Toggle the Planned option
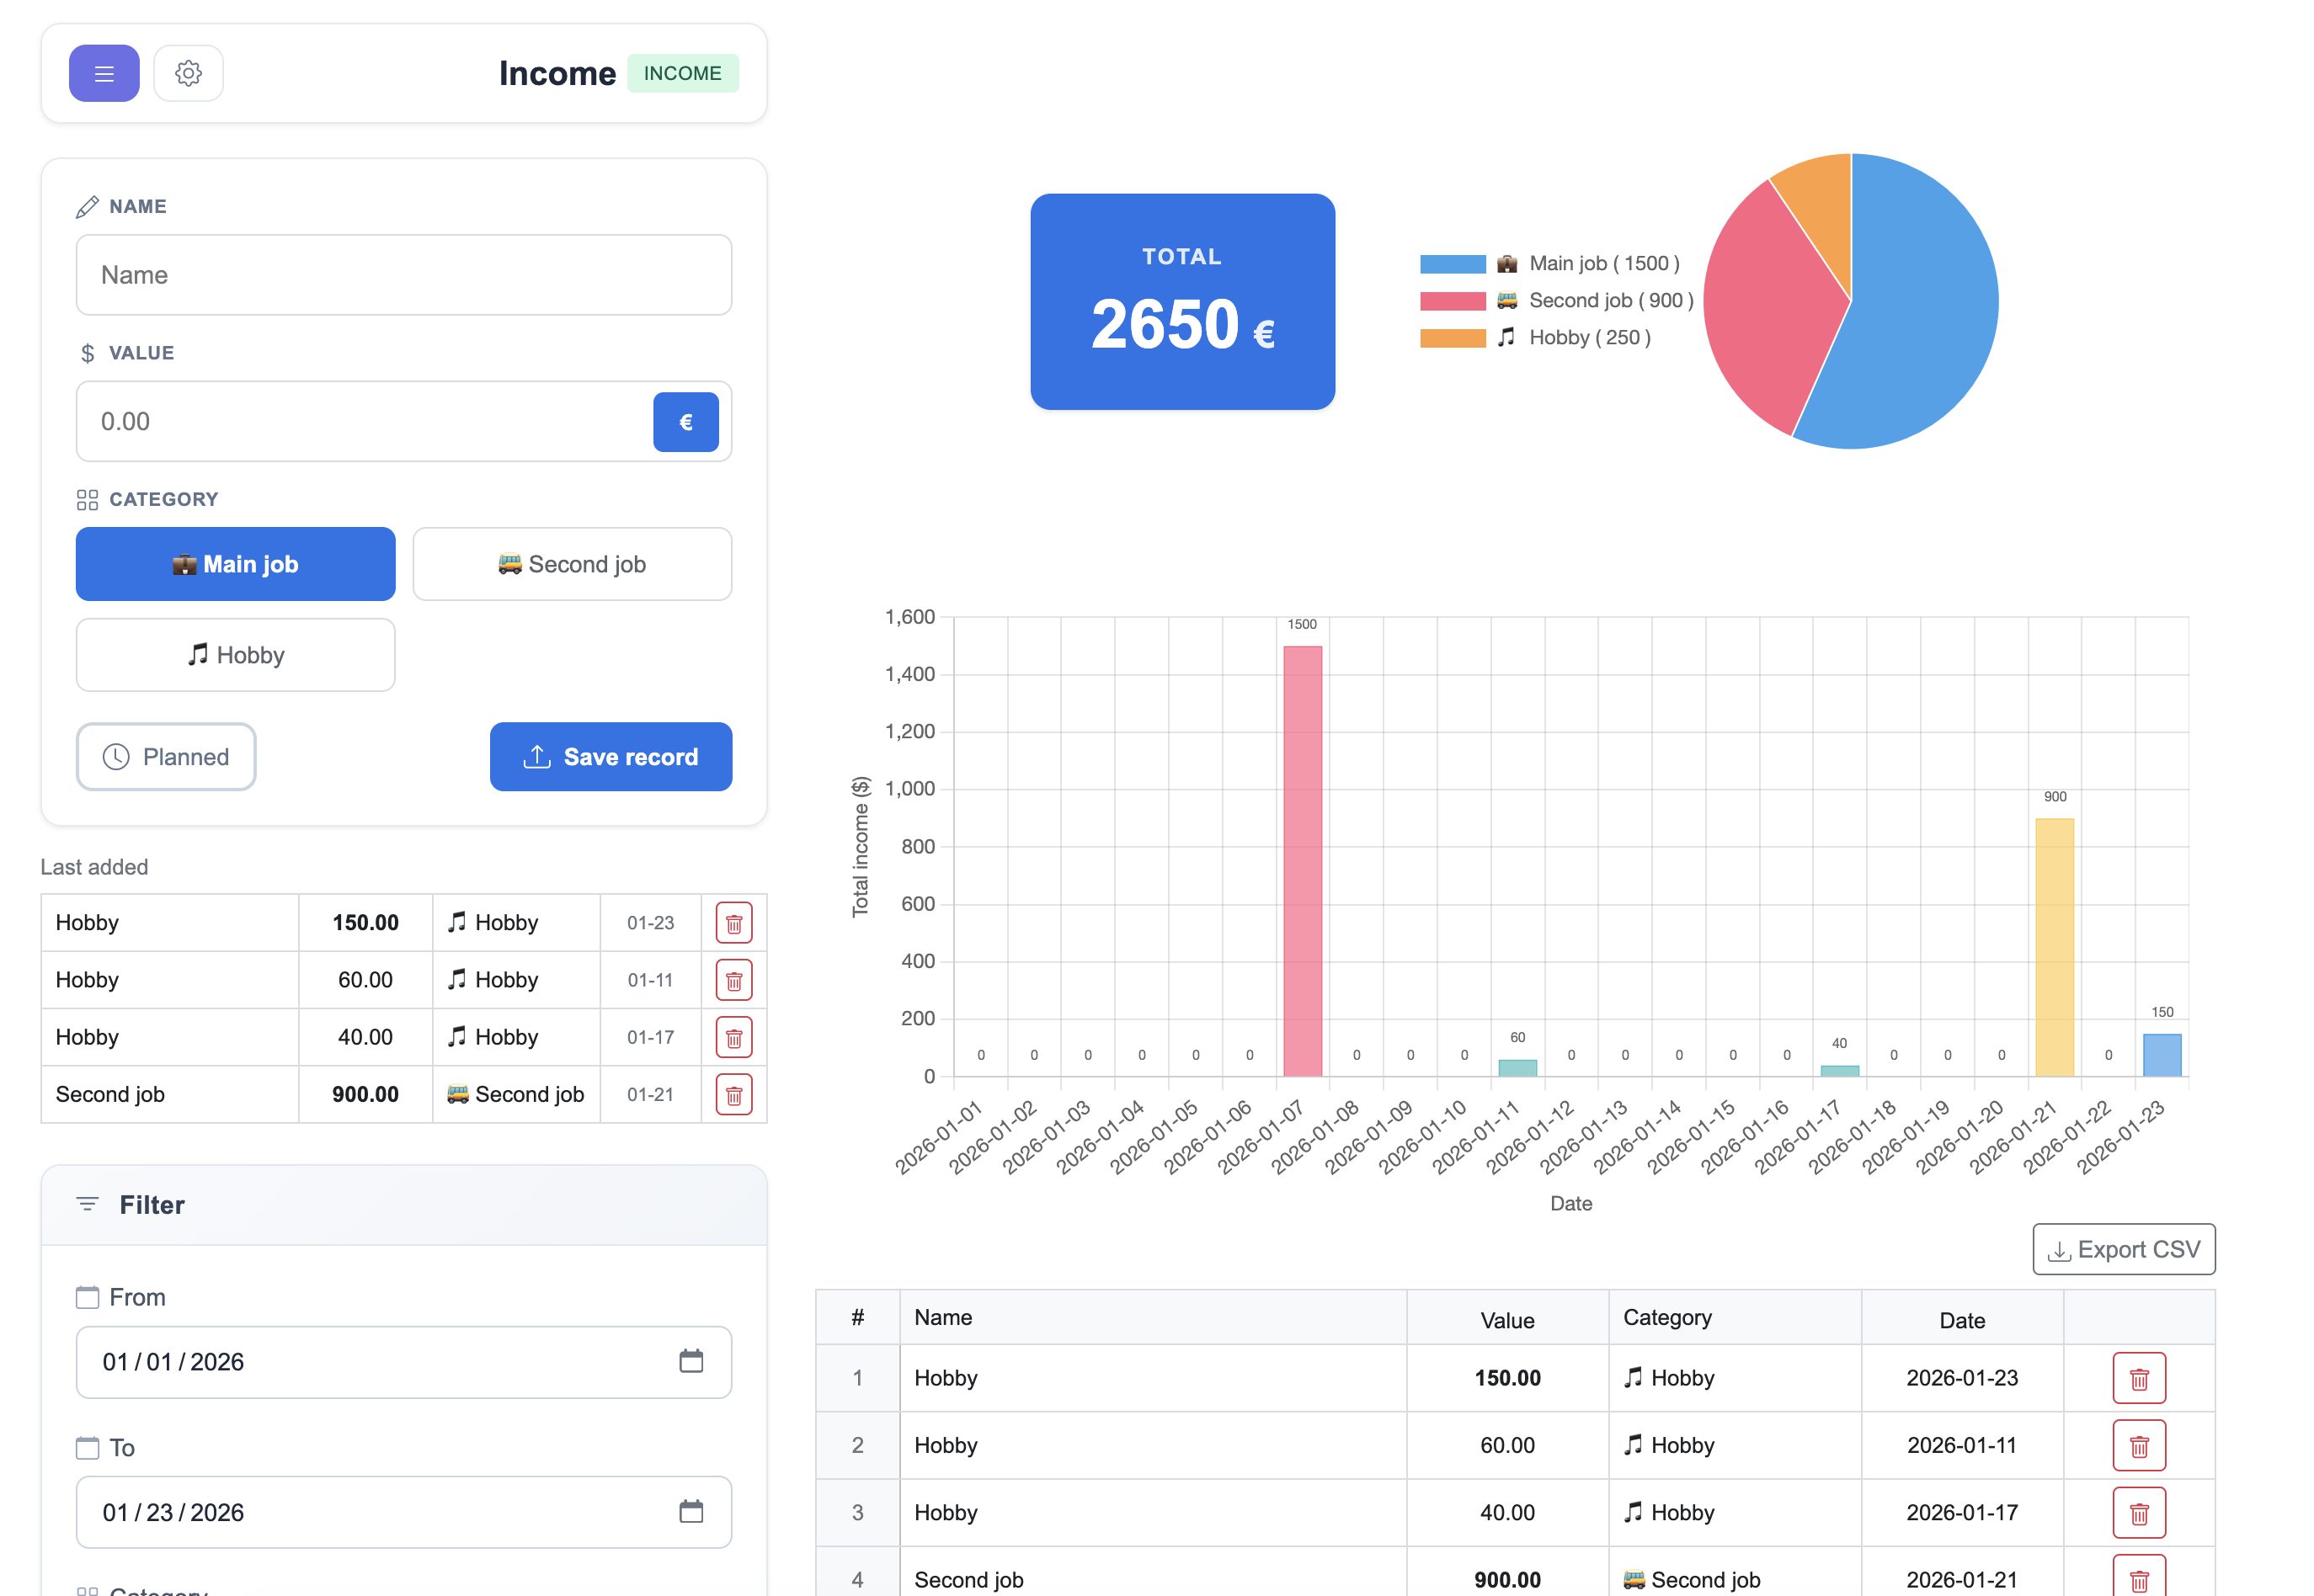The height and width of the screenshot is (1596, 2314). pos(165,757)
